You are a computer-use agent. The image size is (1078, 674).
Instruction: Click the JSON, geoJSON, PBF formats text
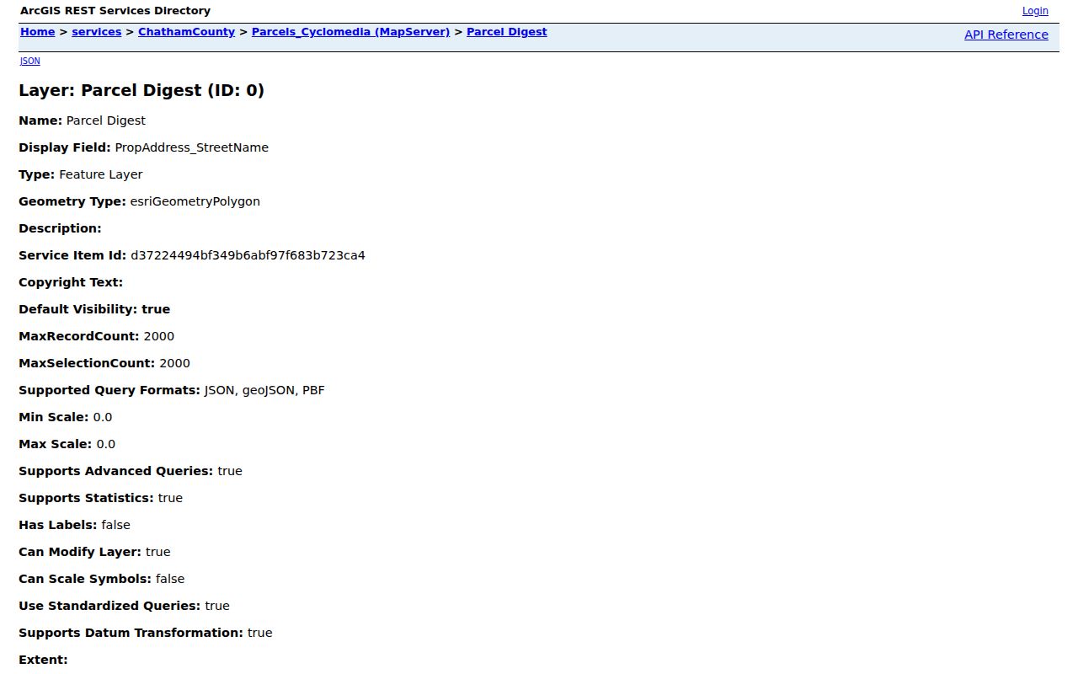264,390
